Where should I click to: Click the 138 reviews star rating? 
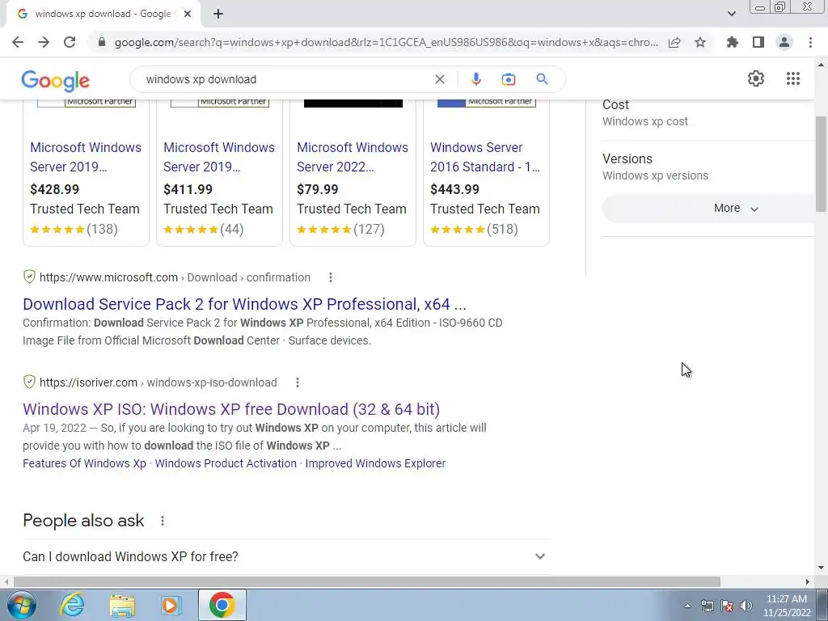(74, 229)
